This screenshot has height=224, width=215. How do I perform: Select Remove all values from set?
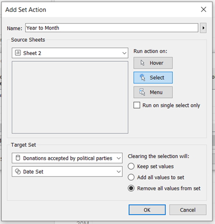tap(131, 188)
